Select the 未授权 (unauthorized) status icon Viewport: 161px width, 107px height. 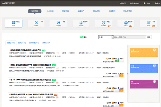[x=104, y=23]
